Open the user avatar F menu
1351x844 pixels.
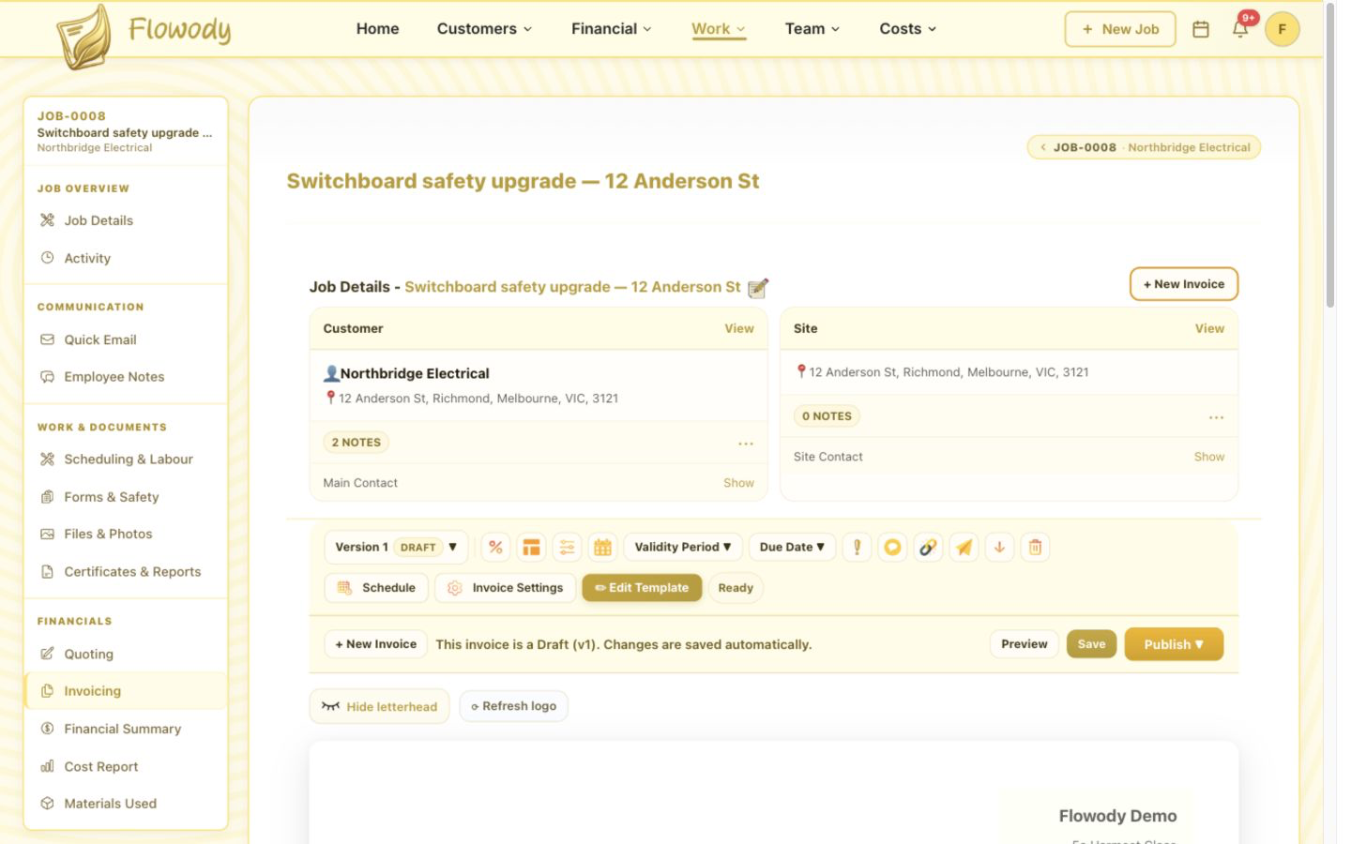coord(1282,29)
